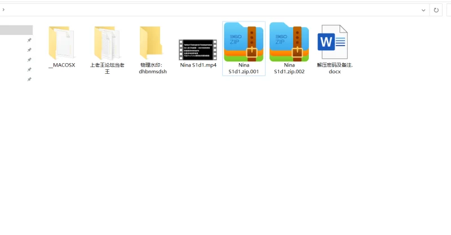
Task: Select the Nina S1d1.zip.001 archive icon
Action: [x=244, y=42]
